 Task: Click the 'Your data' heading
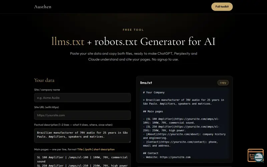(44, 80)
